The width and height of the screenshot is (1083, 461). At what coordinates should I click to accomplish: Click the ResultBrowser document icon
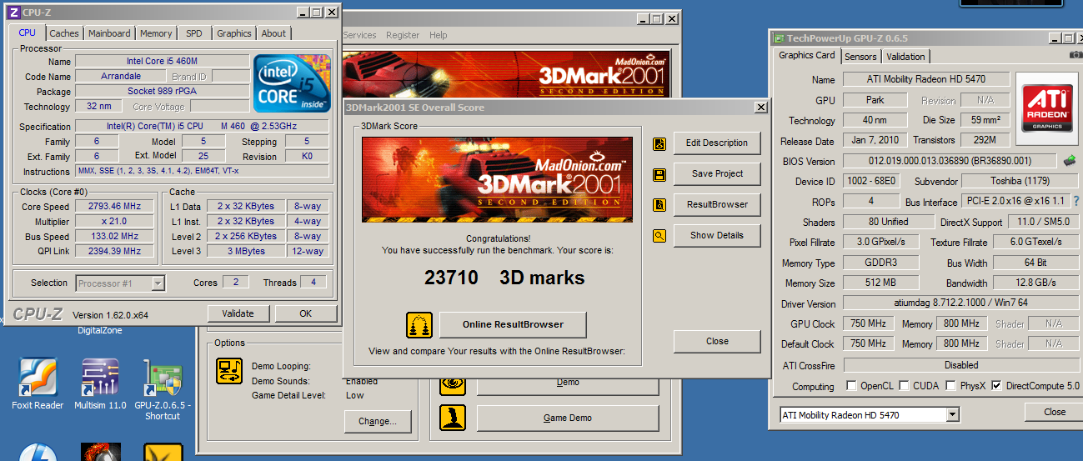point(659,205)
